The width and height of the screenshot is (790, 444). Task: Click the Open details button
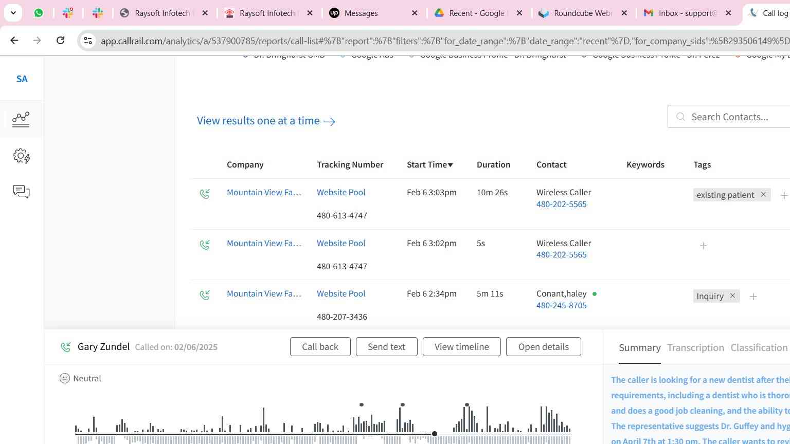click(x=543, y=346)
